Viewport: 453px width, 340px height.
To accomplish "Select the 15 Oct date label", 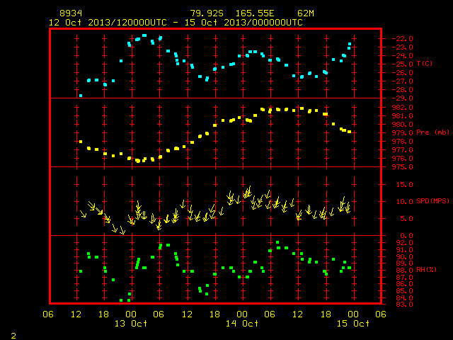I will (353, 324).
